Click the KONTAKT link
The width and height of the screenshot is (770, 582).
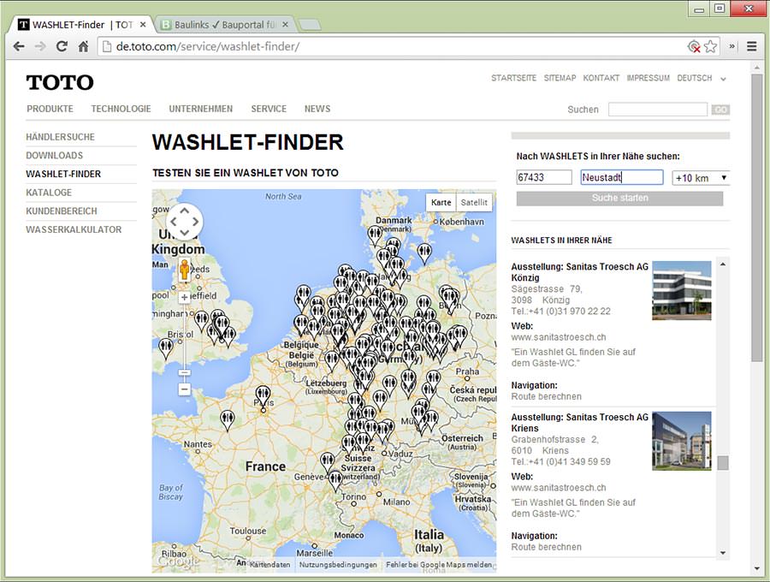click(601, 78)
